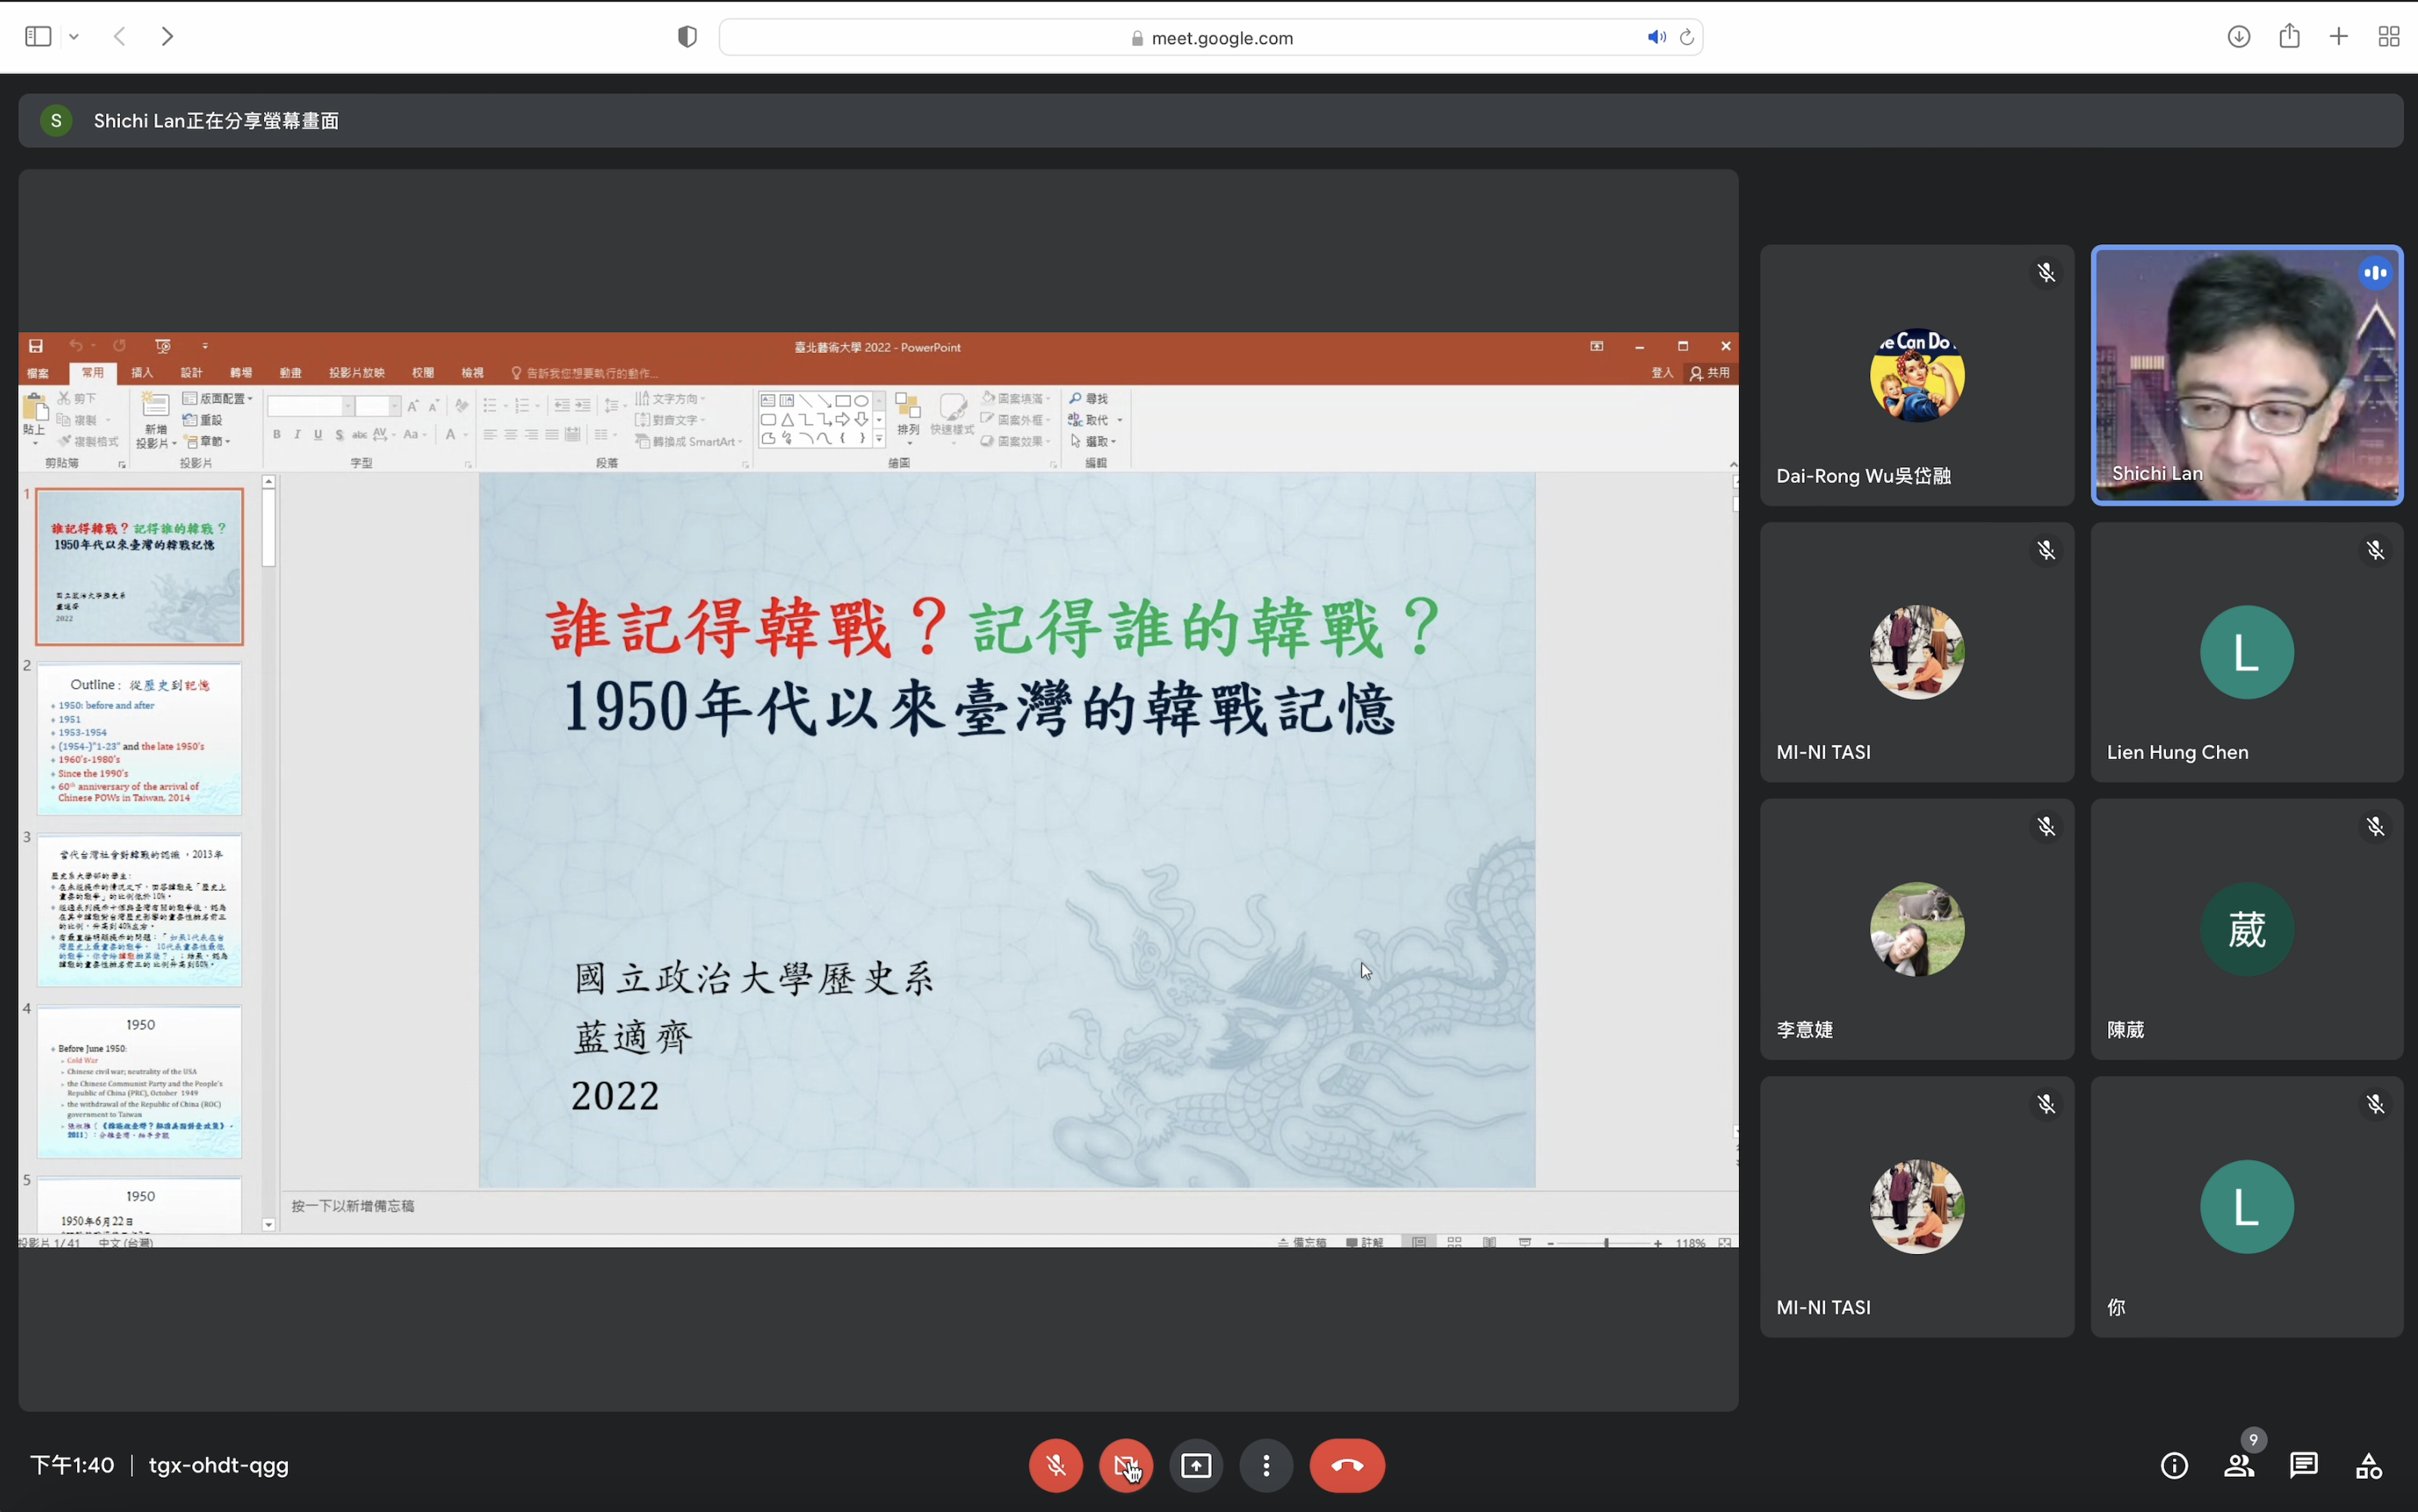Click the 登入 sign-in button
This screenshot has width=2418, height=1512.
point(1663,371)
